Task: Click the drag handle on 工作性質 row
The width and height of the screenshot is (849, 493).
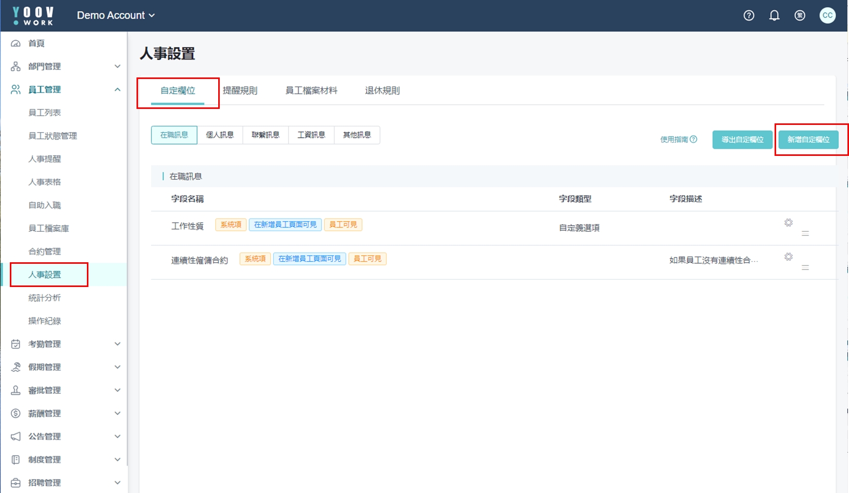Action: coord(805,233)
